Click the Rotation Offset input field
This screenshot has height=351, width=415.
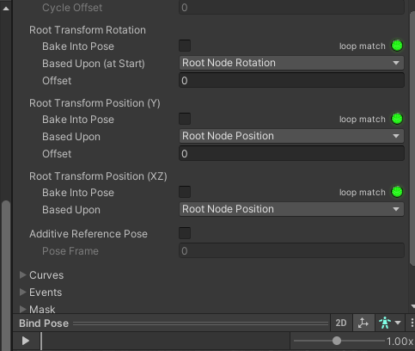(291, 80)
